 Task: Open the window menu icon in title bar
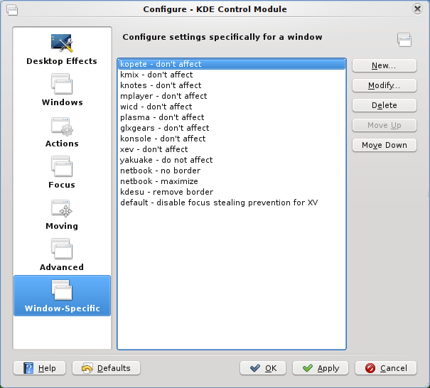click(x=12, y=9)
